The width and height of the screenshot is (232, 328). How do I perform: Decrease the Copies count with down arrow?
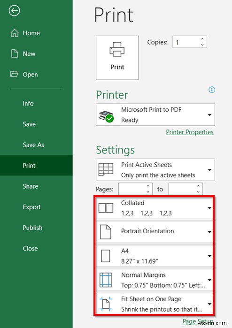202,45
